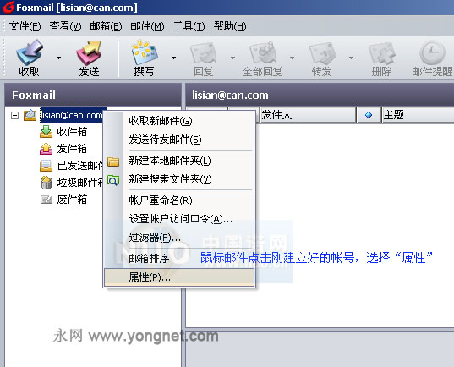Expand the dropdown arrow beside 回复
The image size is (454, 367).
click(232, 58)
